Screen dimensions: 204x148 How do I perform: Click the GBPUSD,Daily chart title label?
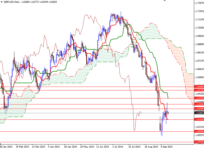point(12,2)
